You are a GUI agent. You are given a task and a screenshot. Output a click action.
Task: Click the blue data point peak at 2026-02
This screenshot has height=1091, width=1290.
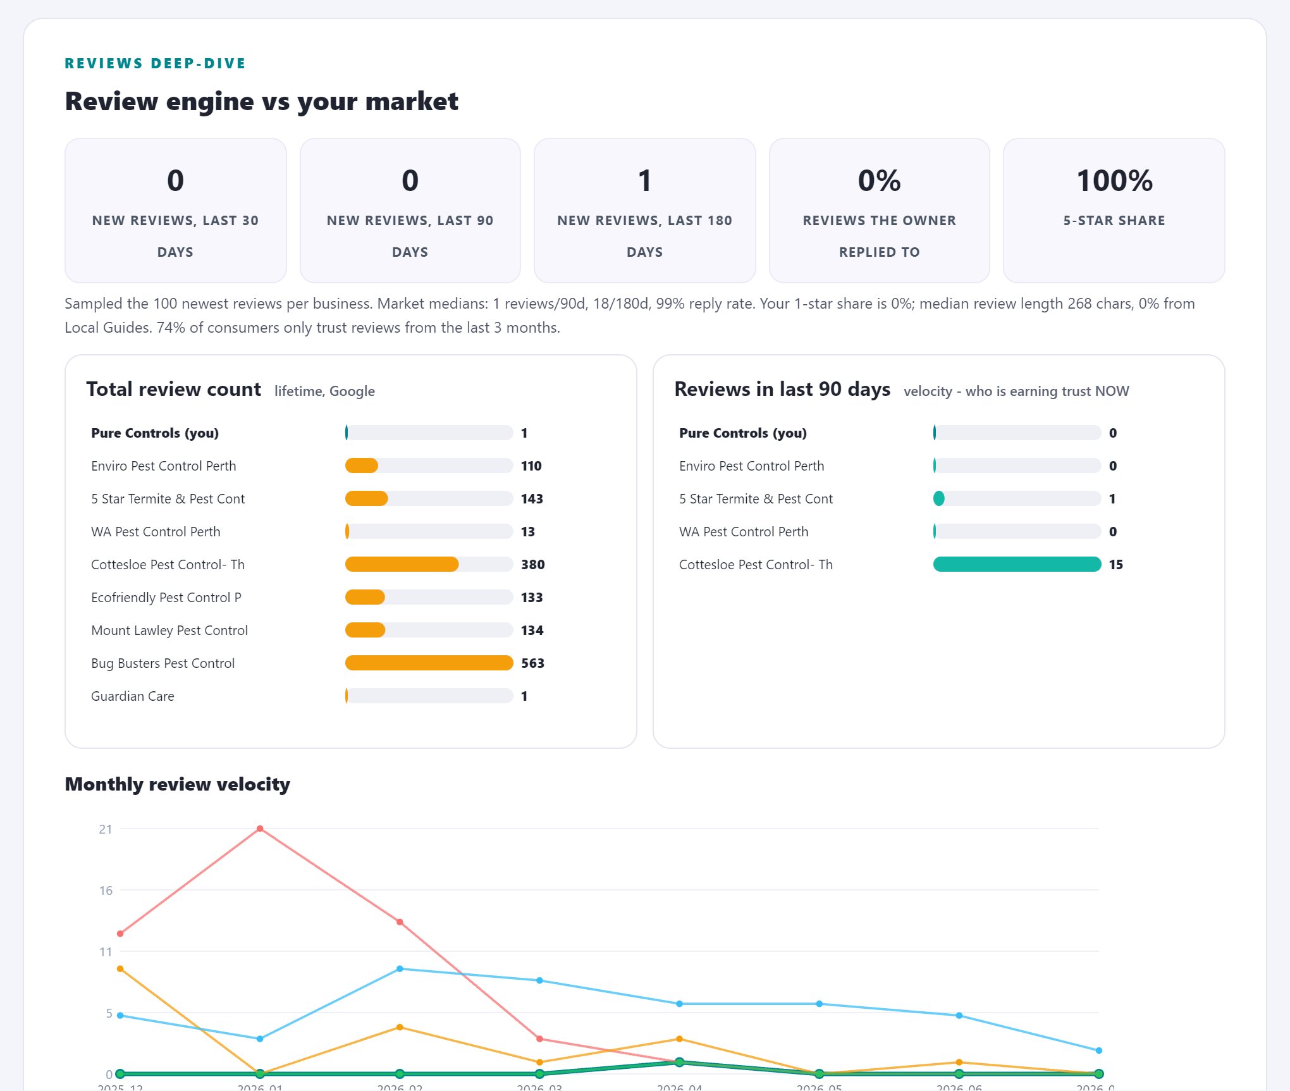[x=400, y=969]
